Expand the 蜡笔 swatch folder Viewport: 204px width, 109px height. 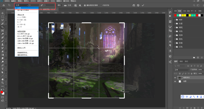click(175, 27)
